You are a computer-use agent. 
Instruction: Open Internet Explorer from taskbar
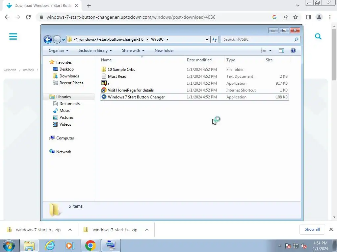point(50,245)
